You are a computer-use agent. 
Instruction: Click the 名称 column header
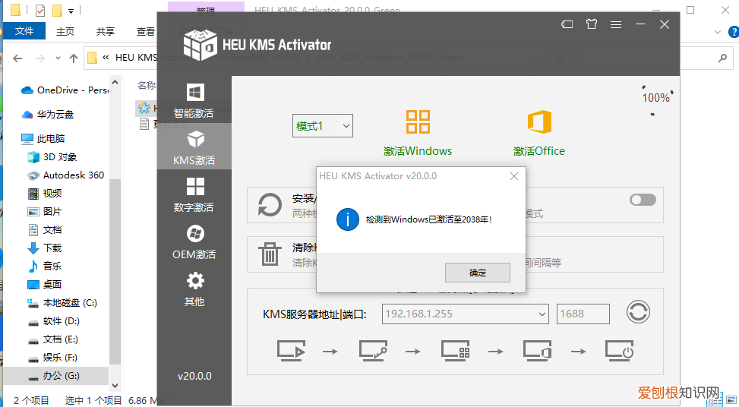click(146, 85)
